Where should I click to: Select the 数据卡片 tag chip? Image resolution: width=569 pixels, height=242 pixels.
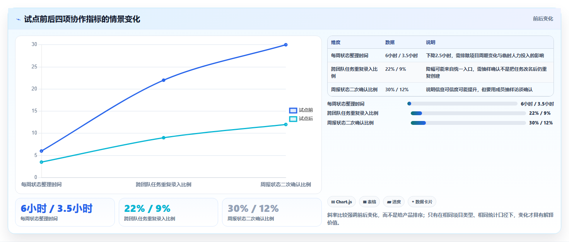422,202
